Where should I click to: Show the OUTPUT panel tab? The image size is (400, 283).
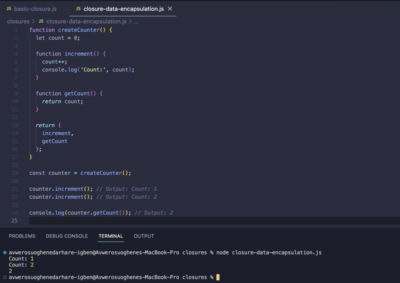tap(143, 236)
